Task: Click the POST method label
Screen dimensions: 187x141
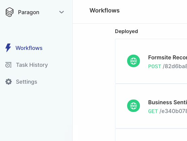Action: click(x=155, y=66)
